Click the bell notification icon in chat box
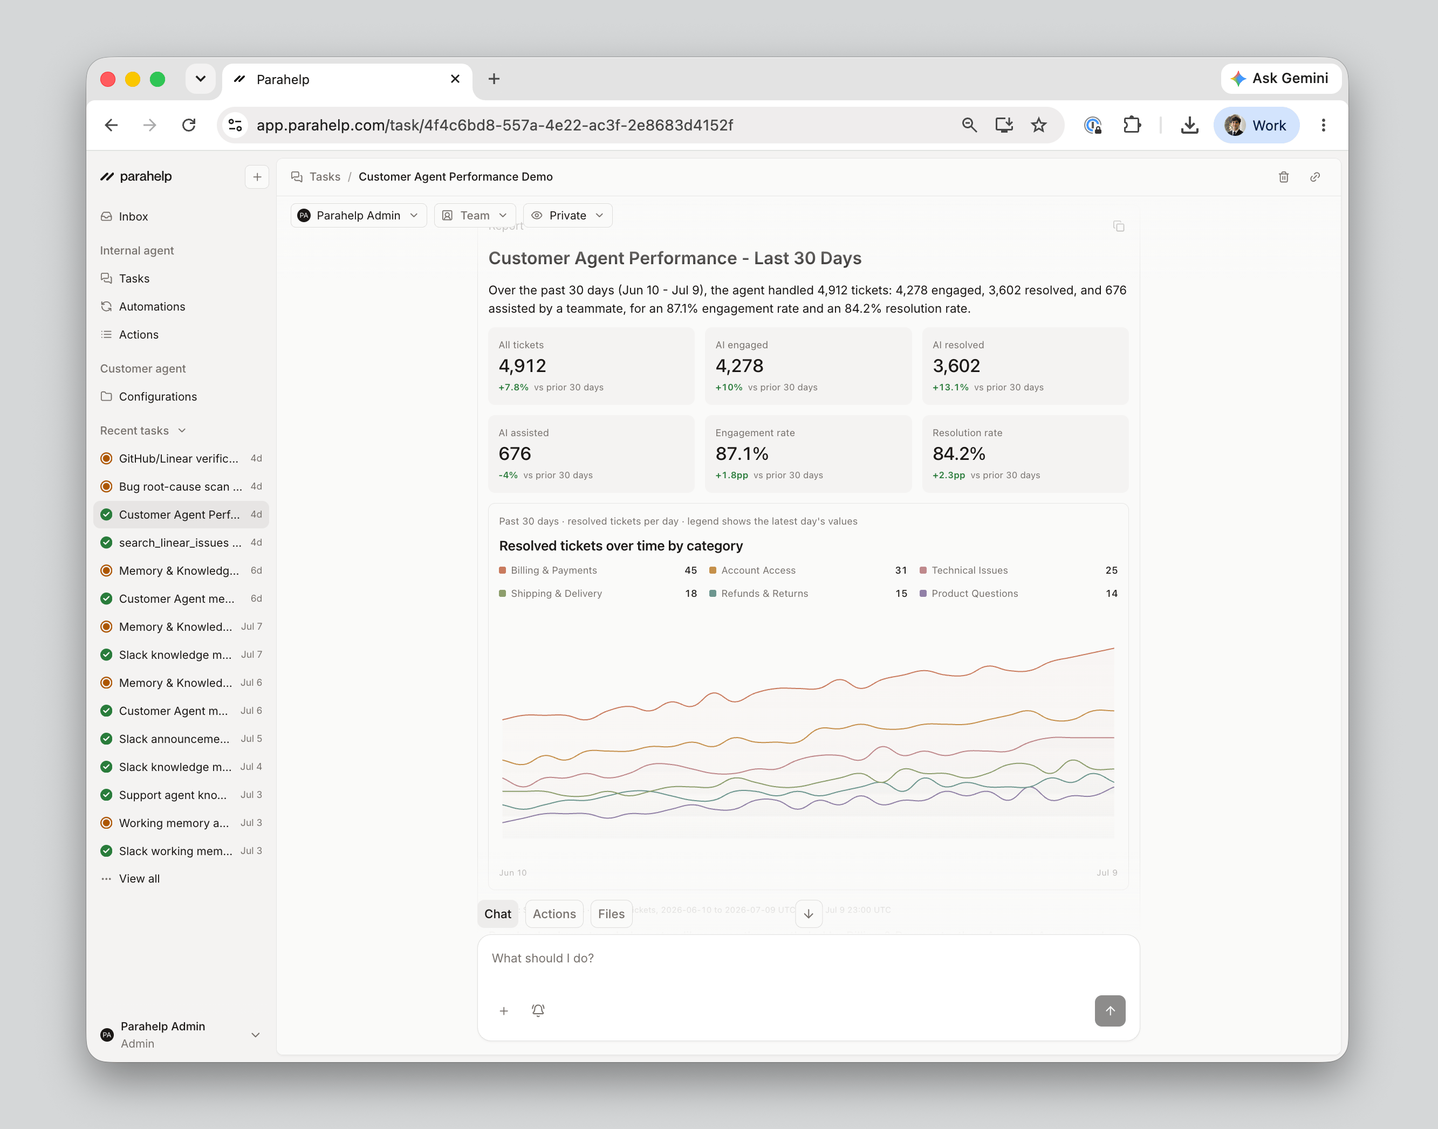Screen dimensions: 1438x1129 (x=538, y=1011)
